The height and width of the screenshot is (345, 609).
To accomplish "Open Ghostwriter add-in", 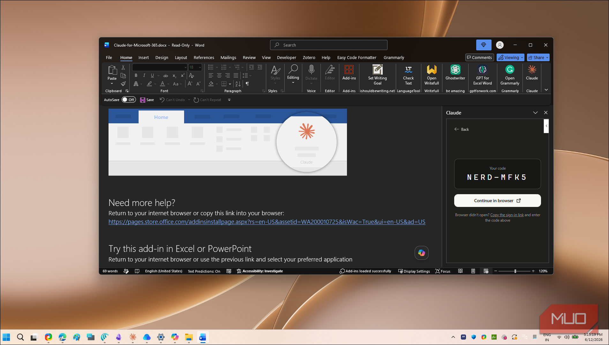I will [x=455, y=73].
